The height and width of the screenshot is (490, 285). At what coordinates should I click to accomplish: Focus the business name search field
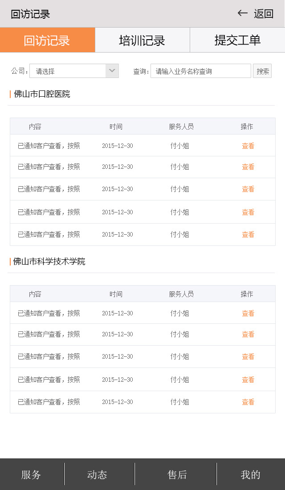coord(200,71)
